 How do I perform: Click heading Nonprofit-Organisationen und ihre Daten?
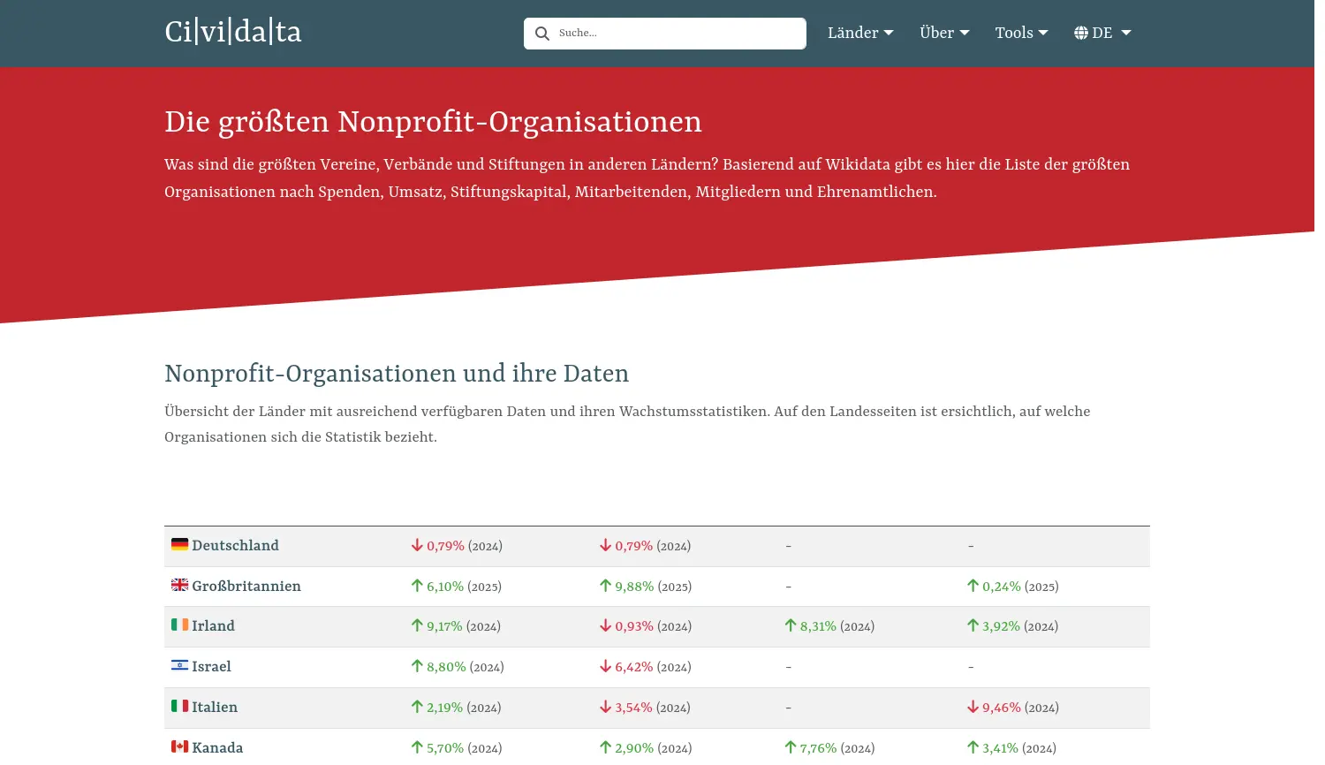[x=397, y=374]
